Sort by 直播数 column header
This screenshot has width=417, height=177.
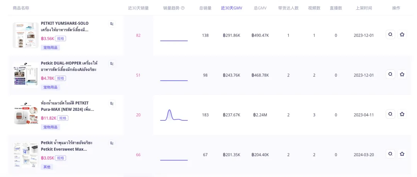(336, 8)
